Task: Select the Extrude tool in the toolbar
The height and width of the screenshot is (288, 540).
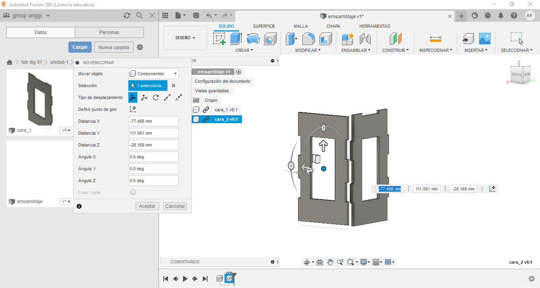Action: pyautogui.click(x=236, y=39)
